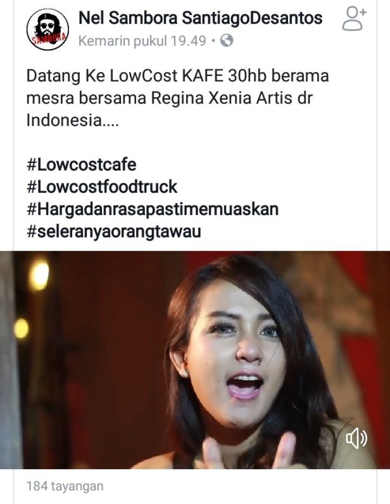390x504 pixels.
Task: Open the #Lowcostfoodtruck hashtag
Action: (x=102, y=187)
